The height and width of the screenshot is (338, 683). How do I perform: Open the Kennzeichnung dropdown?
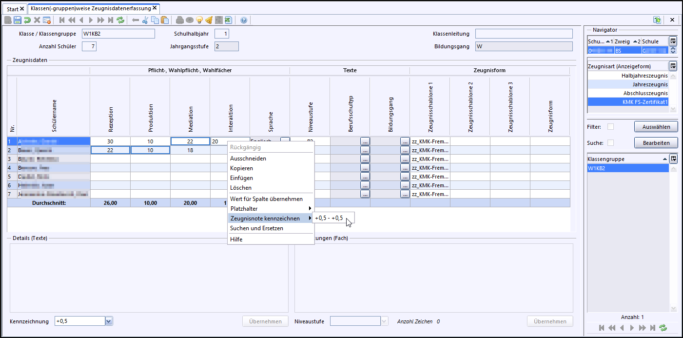[x=109, y=321]
